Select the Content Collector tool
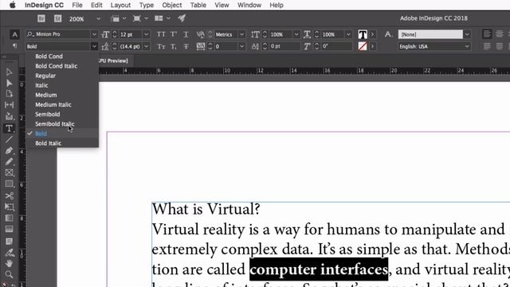Image resolution: width=510 pixels, height=287 pixels. (x=9, y=116)
